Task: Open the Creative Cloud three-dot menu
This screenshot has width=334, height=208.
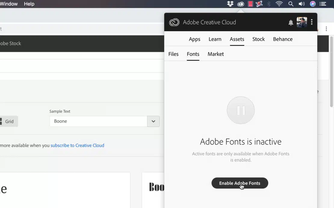Action: (312, 22)
